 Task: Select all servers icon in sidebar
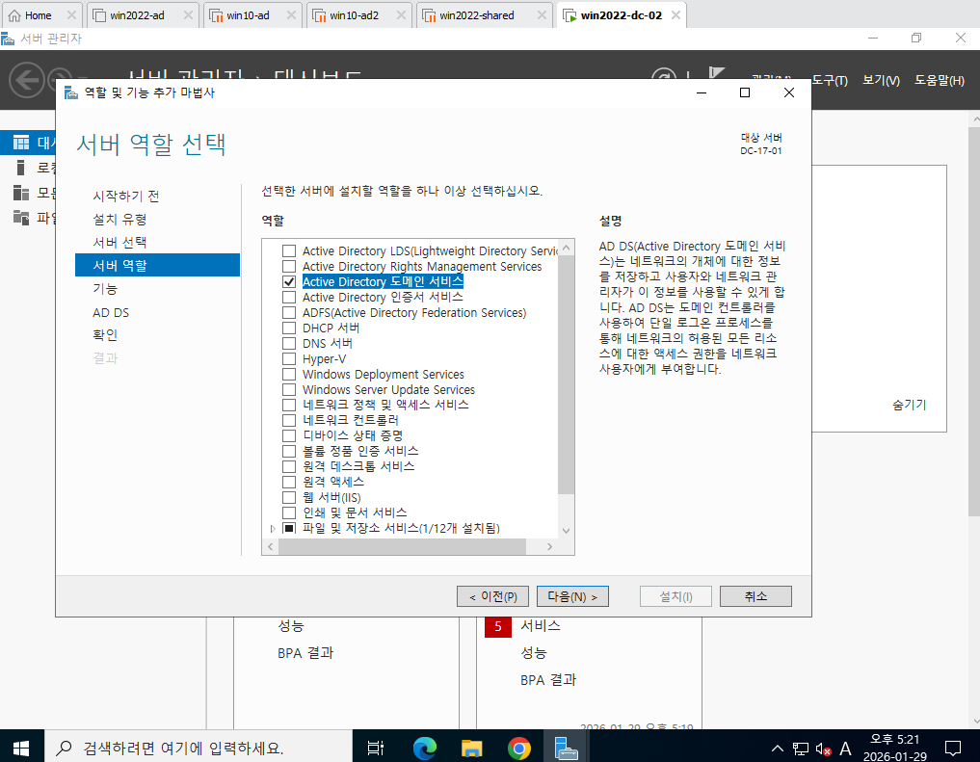click(21, 193)
